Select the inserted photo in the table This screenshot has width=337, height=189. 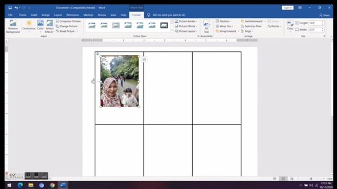(x=120, y=81)
